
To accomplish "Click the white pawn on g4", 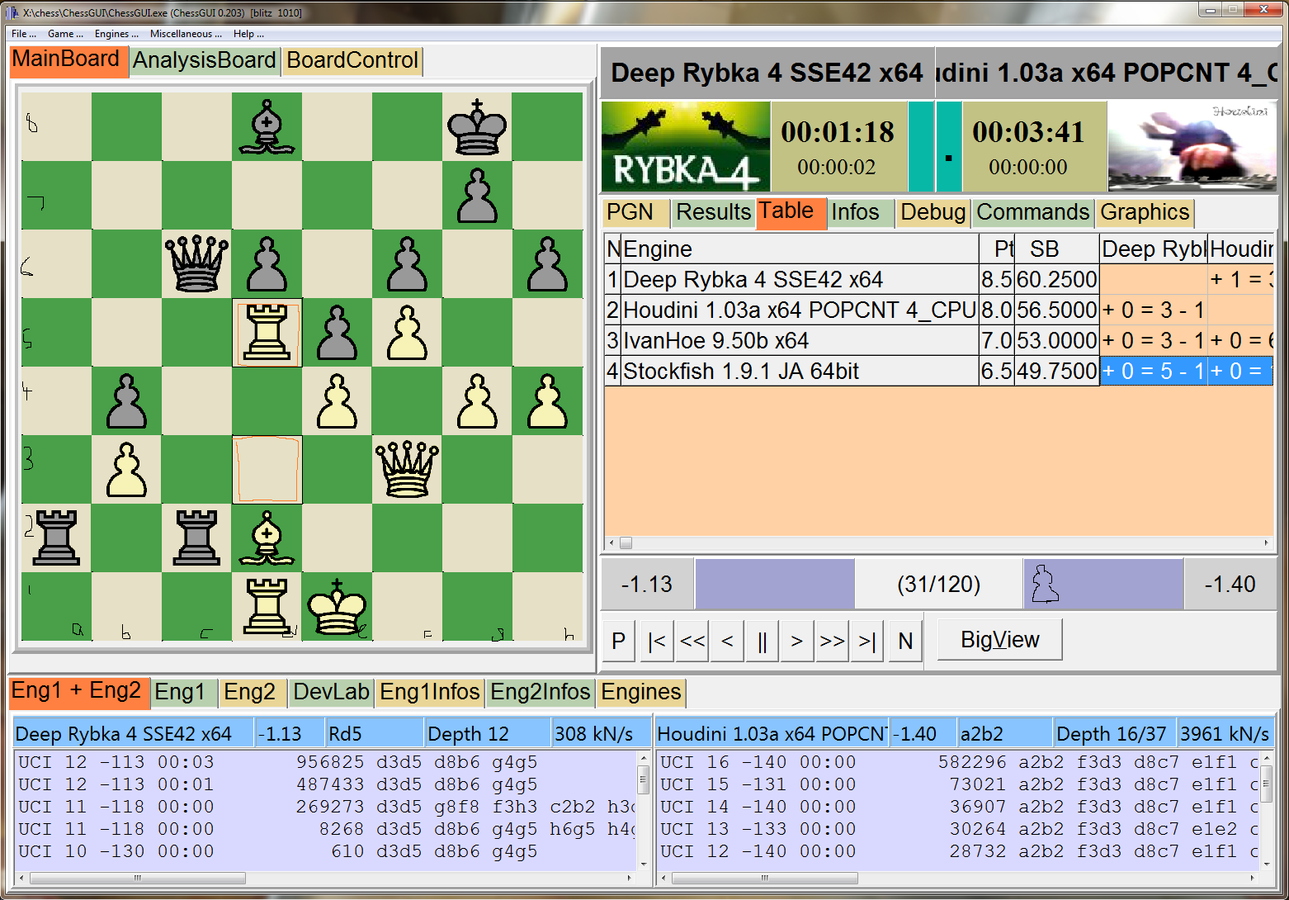I will pos(477,401).
